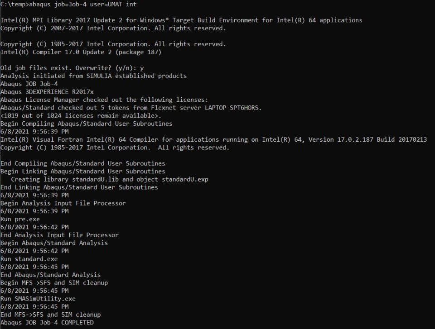This screenshot has width=435, height=329.
Task: Click the 'Run SMASimUtility.exe' line
Action: (x=38, y=299)
